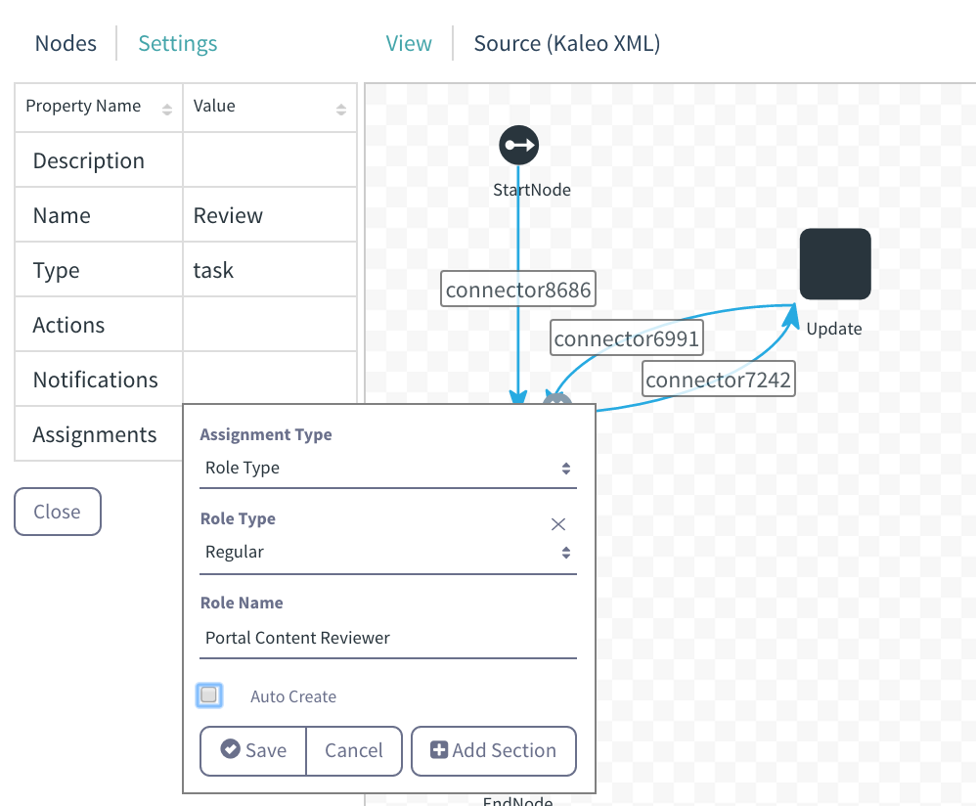Select the connector8686 label

pos(518,290)
